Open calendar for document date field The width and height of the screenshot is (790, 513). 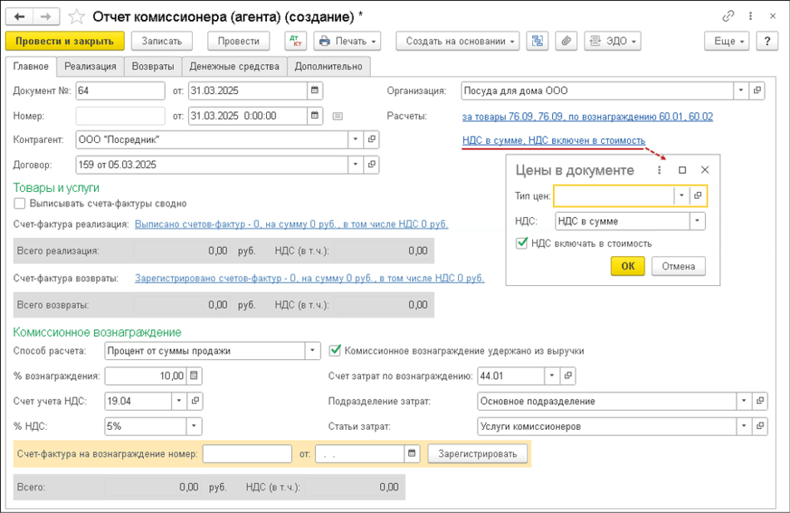click(314, 91)
